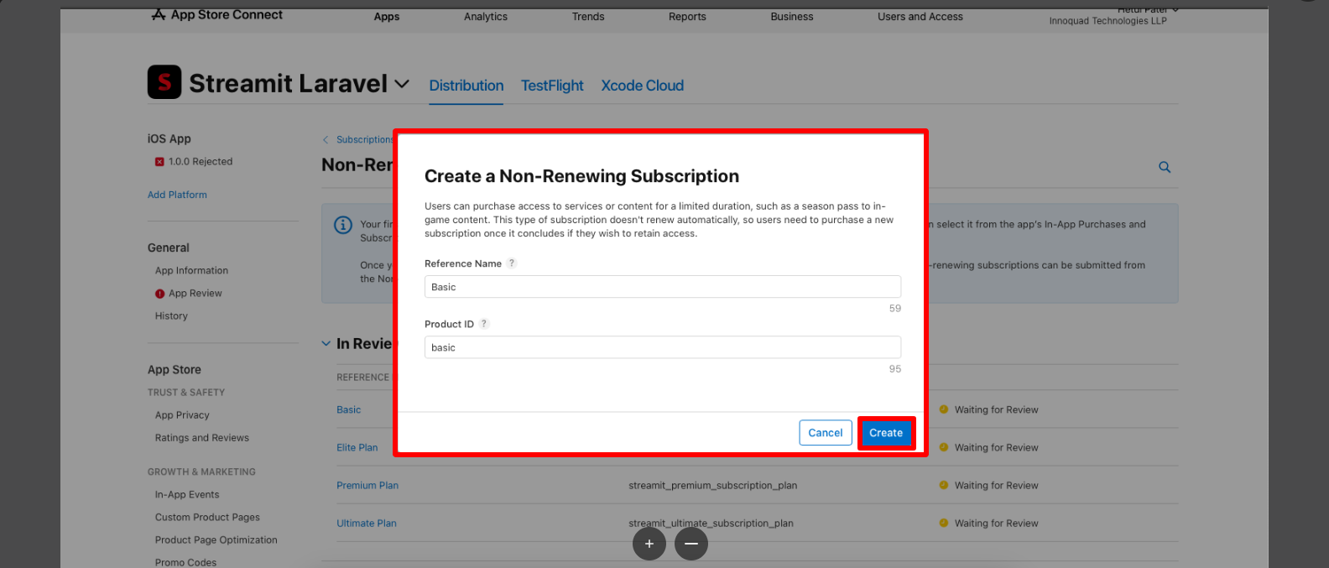The width and height of the screenshot is (1329, 568).
Task: Switch to the TestFlight tab
Action: [x=552, y=86]
